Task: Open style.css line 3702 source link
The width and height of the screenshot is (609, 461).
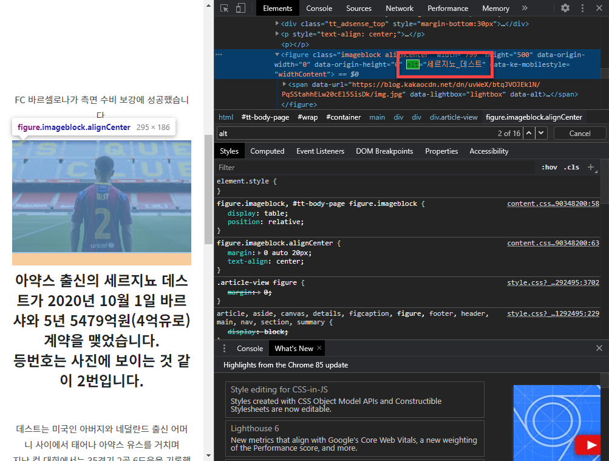Action: pos(553,283)
